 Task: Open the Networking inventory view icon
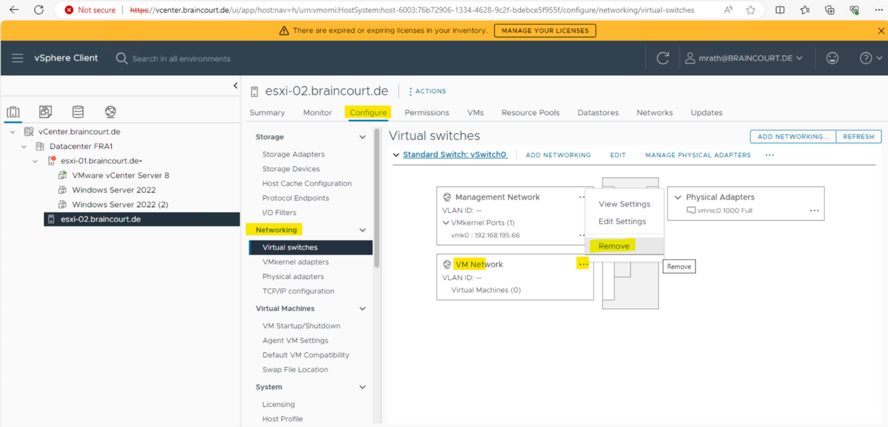[x=110, y=112]
